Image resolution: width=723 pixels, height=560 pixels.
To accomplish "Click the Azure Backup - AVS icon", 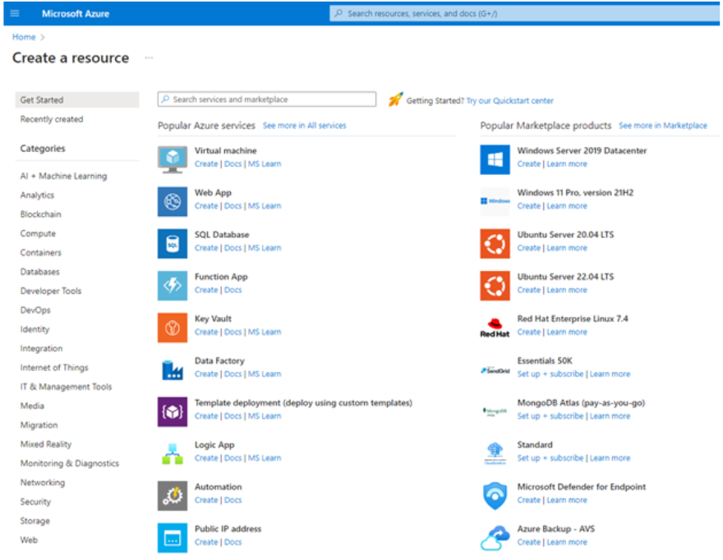I will click(x=495, y=537).
